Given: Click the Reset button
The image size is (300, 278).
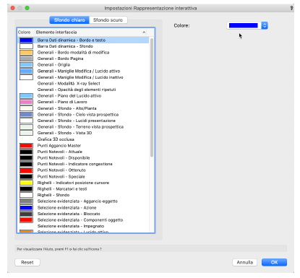Looking at the screenshot, I should [x=27, y=262].
